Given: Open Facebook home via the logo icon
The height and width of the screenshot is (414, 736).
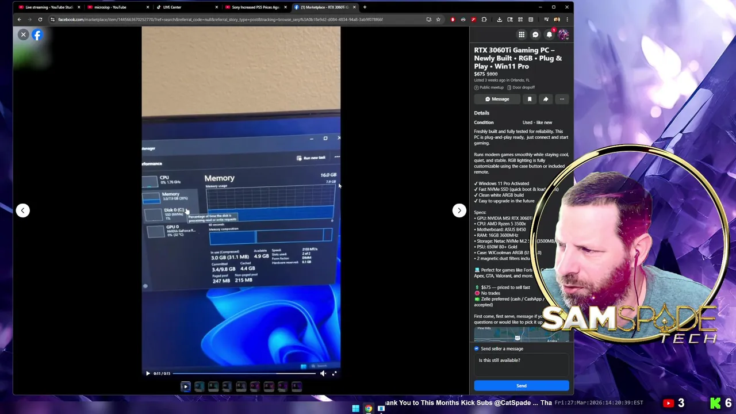Looking at the screenshot, I should (x=37, y=35).
